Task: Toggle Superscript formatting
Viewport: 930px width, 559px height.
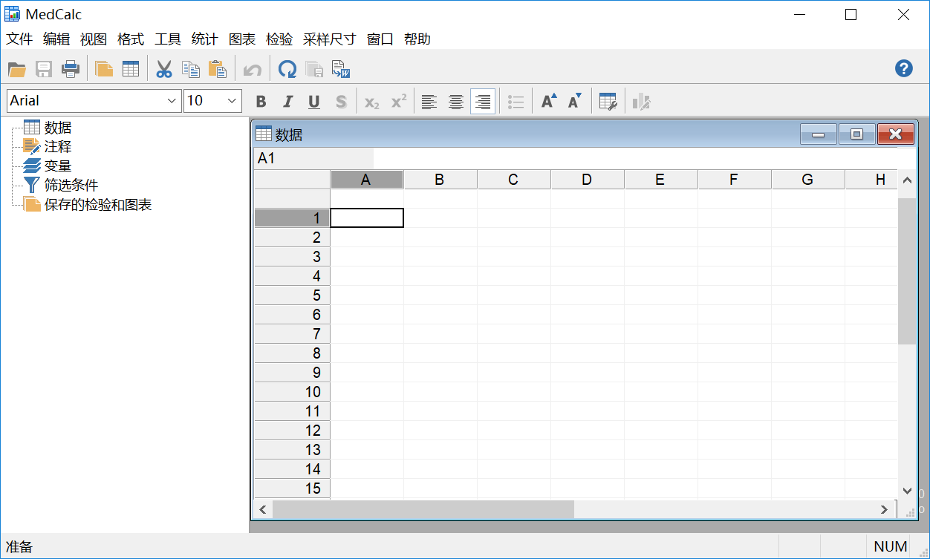Action: tap(399, 102)
